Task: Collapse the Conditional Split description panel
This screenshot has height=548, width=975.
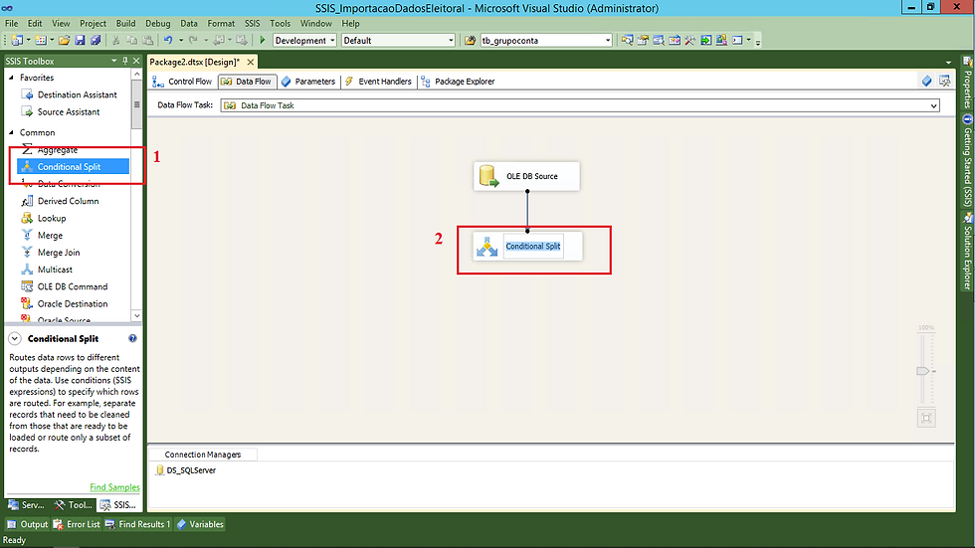Action: pos(15,338)
